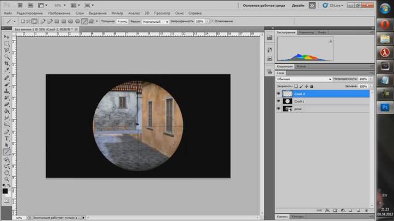
Task: Click the foreground color swatch
Action: [5, 191]
